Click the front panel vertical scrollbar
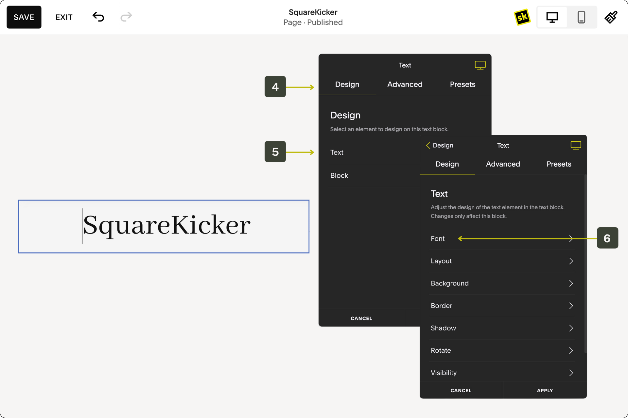The image size is (628, 418). (585, 264)
